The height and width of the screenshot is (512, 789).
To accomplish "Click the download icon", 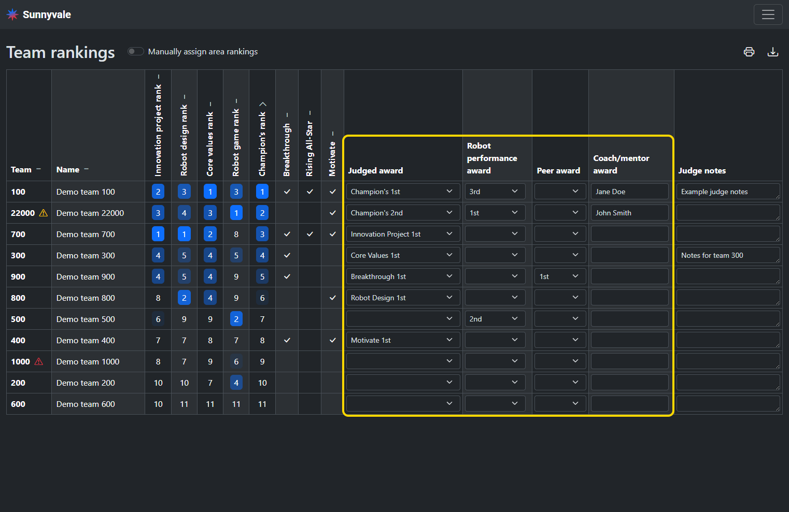I will [772, 52].
